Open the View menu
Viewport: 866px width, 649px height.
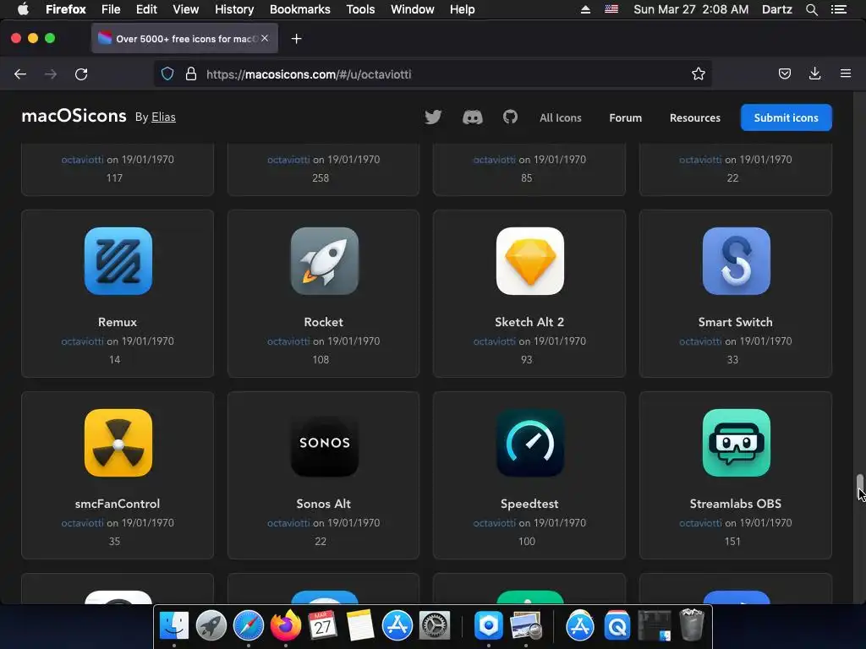click(185, 9)
